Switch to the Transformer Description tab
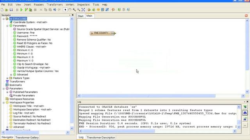This screenshot has width=250, height=140. point(101,138)
